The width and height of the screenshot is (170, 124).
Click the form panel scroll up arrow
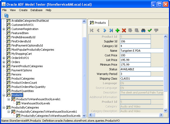[165, 37]
